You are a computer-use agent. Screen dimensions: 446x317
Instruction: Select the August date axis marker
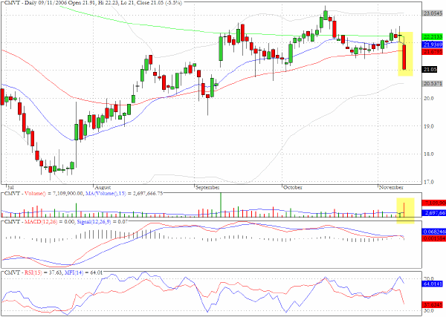103,188
